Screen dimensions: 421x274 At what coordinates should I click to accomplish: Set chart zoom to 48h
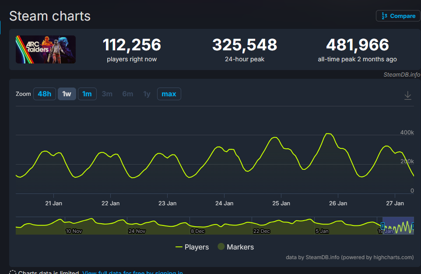[44, 94]
